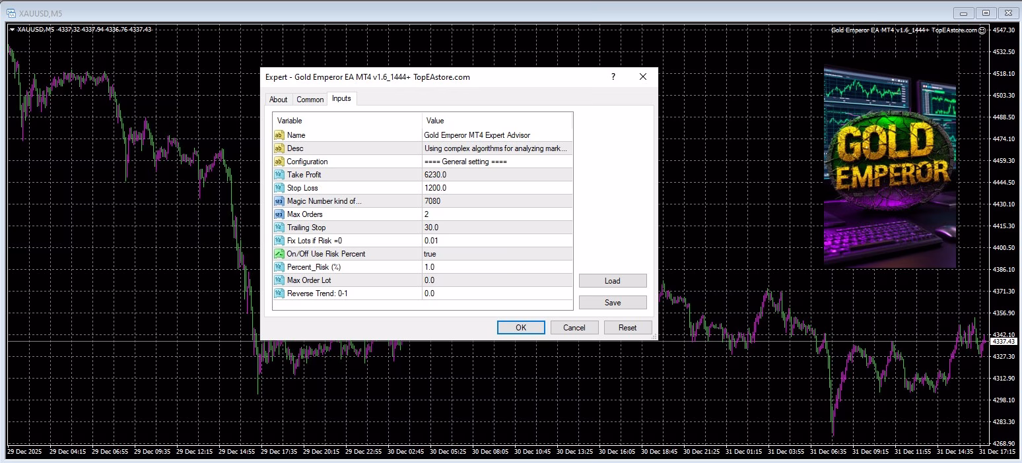Click the boolean icon beside Use Risk Percent
The image size is (1022, 463).
[279, 254]
